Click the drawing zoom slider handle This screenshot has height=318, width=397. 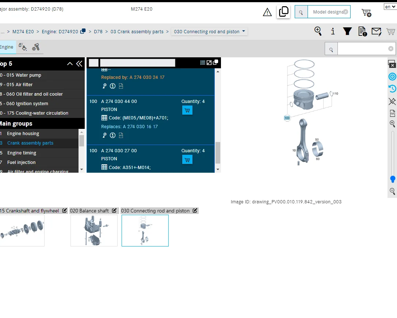click(x=393, y=179)
